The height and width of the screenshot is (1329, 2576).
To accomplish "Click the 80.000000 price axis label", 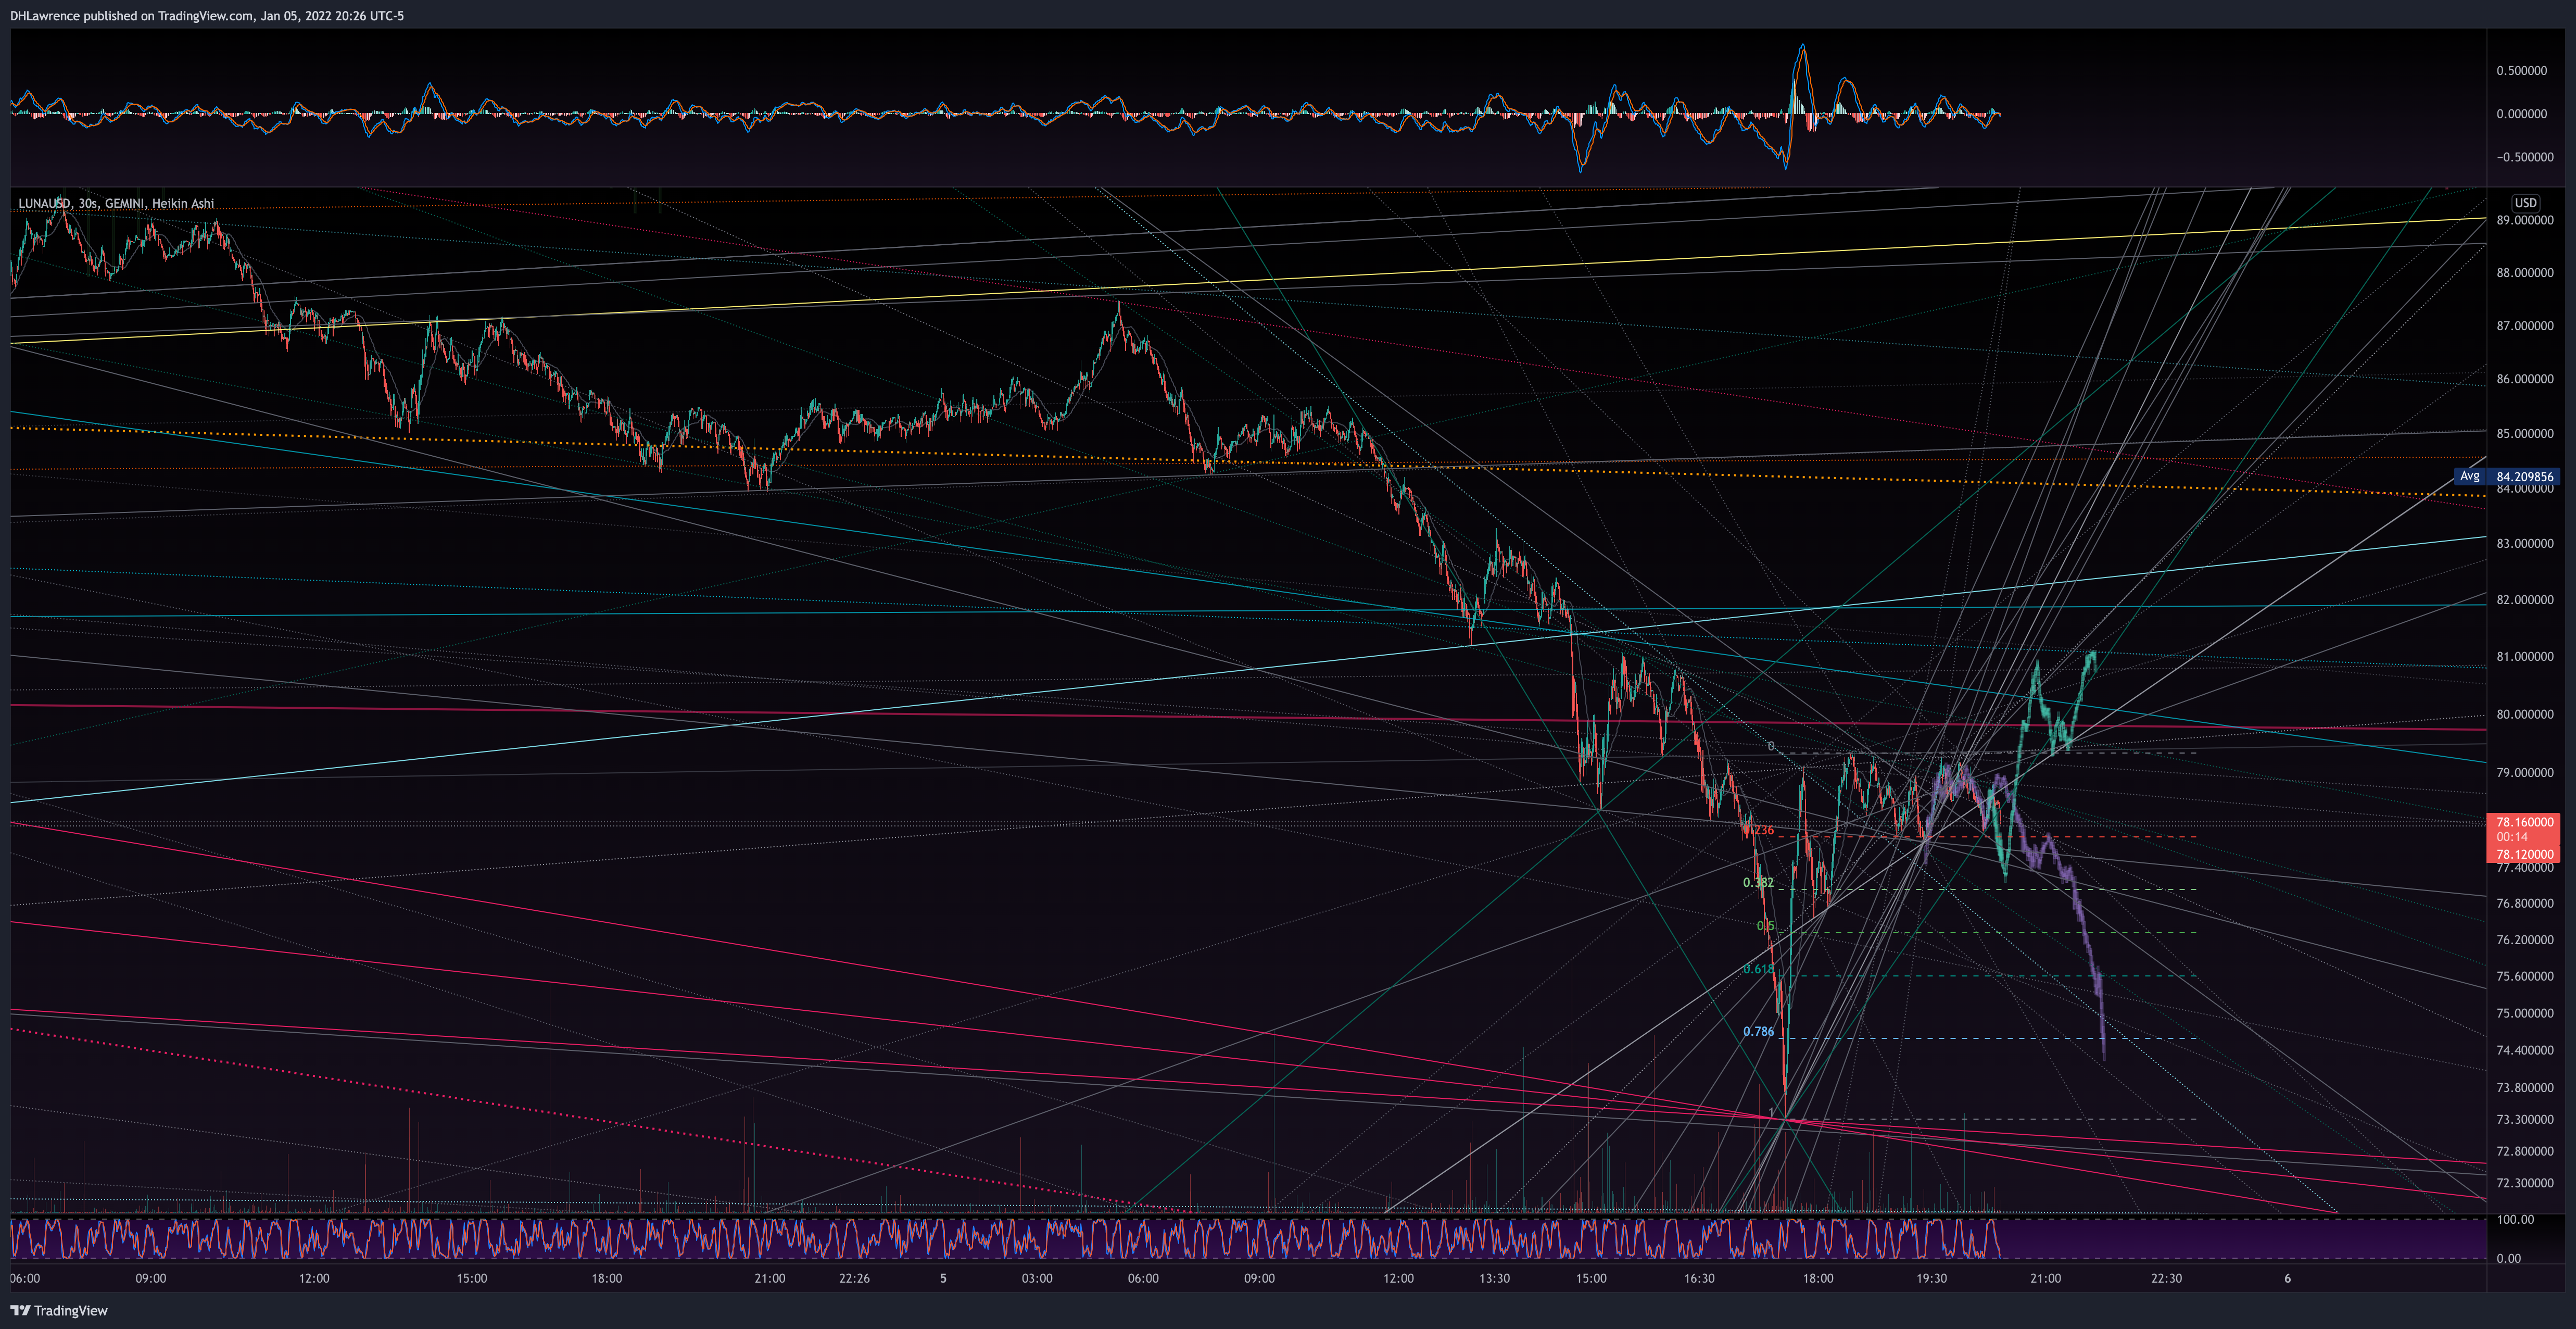I will click(2524, 714).
